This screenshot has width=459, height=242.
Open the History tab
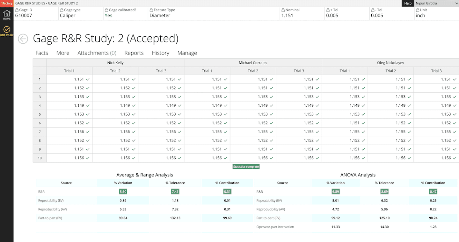pos(160,53)
